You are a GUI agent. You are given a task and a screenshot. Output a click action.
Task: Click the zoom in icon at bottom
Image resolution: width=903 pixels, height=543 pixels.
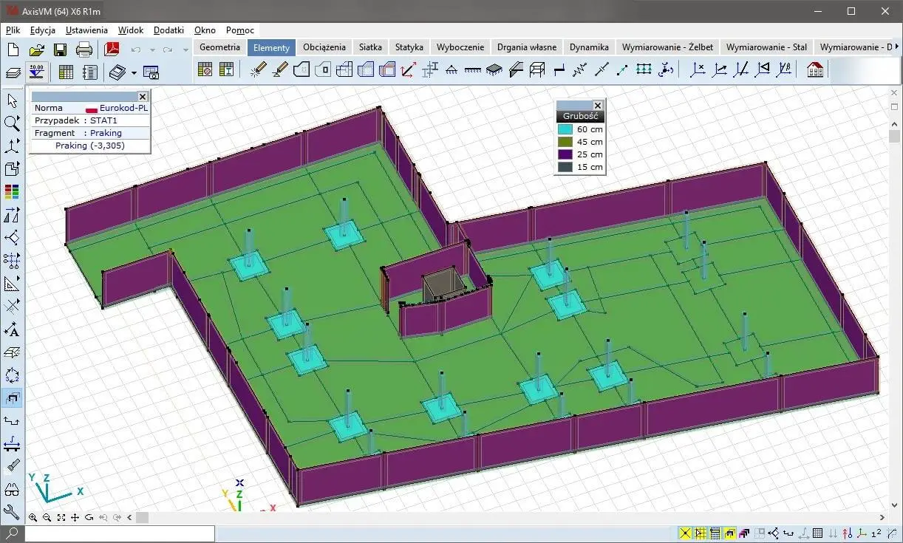33,518
